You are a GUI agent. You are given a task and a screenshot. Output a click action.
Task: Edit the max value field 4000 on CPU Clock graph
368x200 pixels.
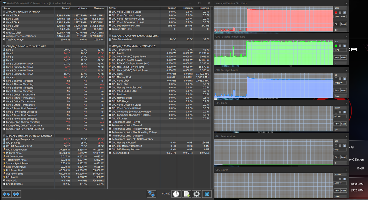point(340,8)
